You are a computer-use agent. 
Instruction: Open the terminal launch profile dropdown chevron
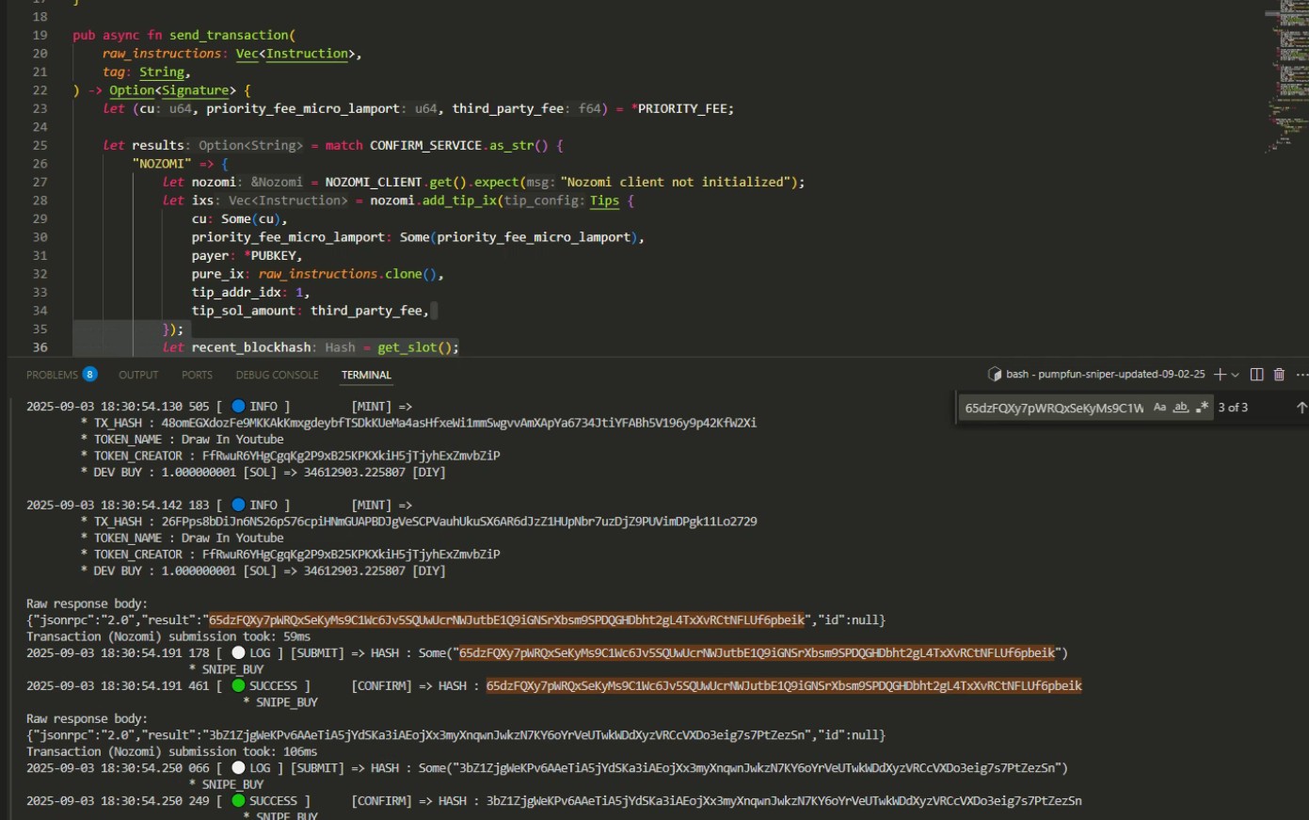pyautogui.click(x=1236, y=375)
